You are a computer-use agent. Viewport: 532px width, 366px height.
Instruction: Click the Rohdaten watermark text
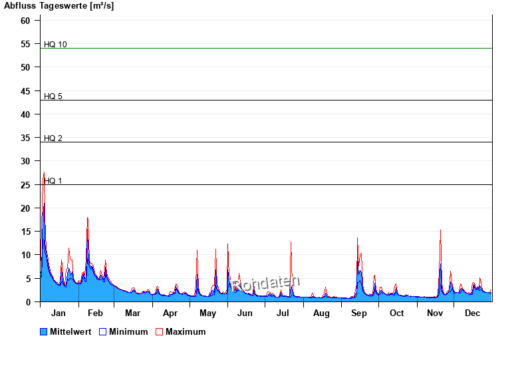pos(266,283)
